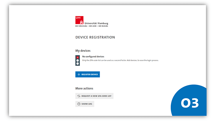The image size is (215, 121).
Task: Open the log with Show Log
Action: coord(85,104)
